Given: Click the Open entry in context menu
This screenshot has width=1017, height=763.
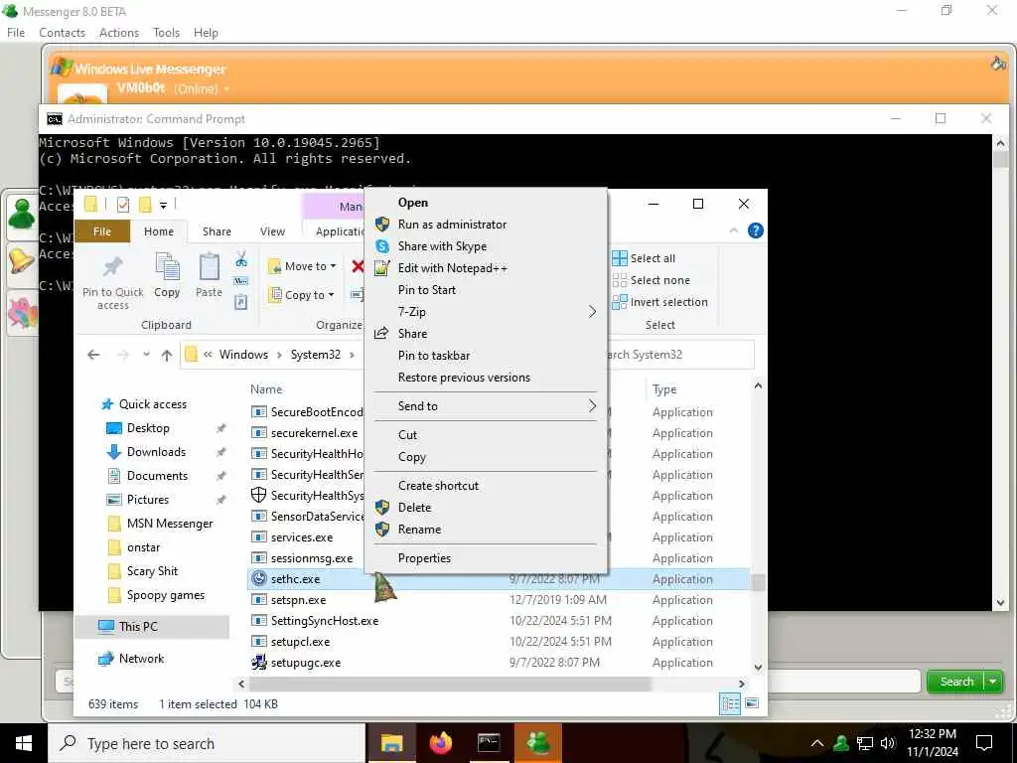Looking at the screenshot, I should [x=485, y=203].
